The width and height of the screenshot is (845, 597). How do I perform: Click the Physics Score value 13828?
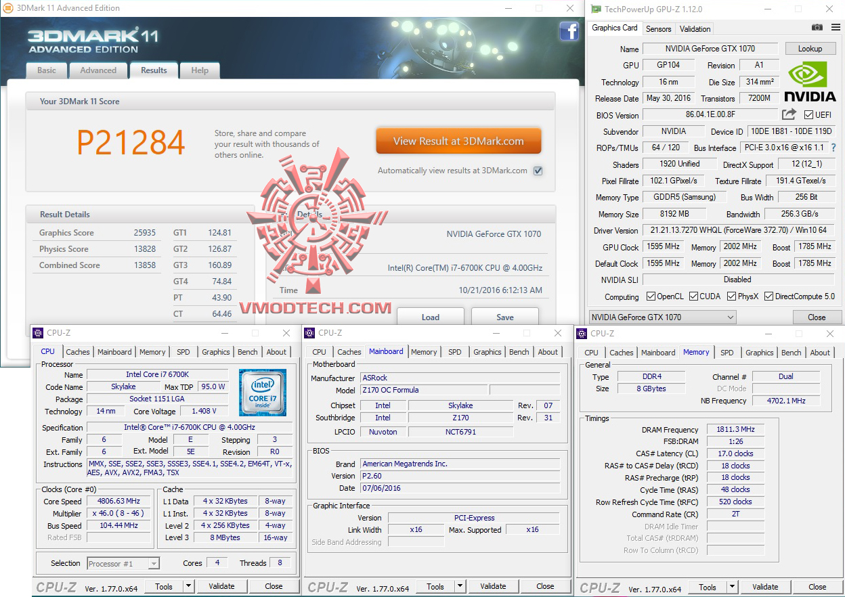click(x=144, y=249)
